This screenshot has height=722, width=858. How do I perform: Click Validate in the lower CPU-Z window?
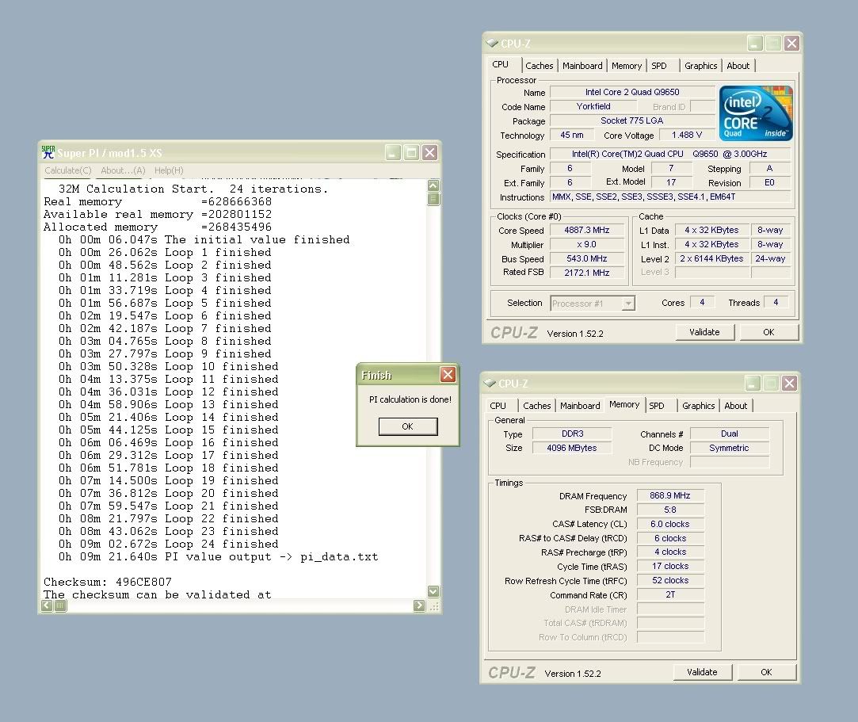702,672
